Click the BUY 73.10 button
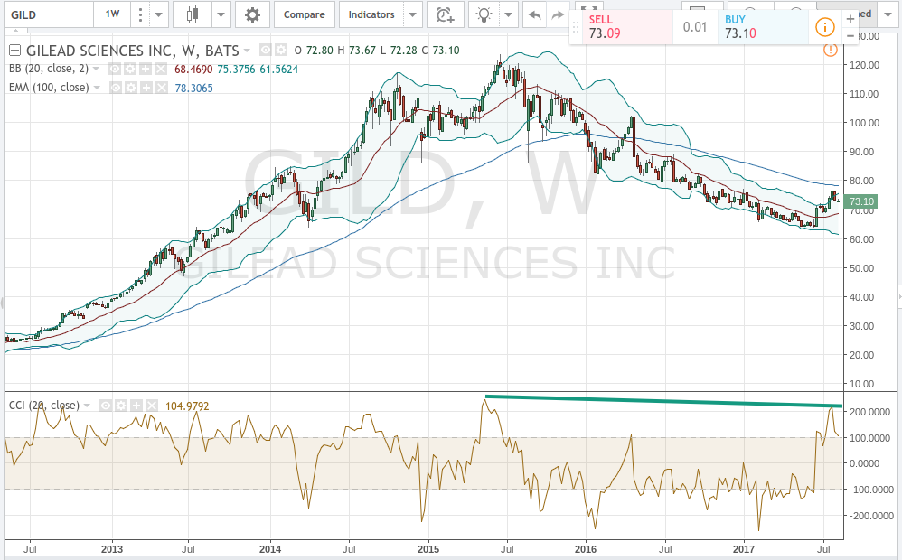The image size is (902, 560). (763, 27)
